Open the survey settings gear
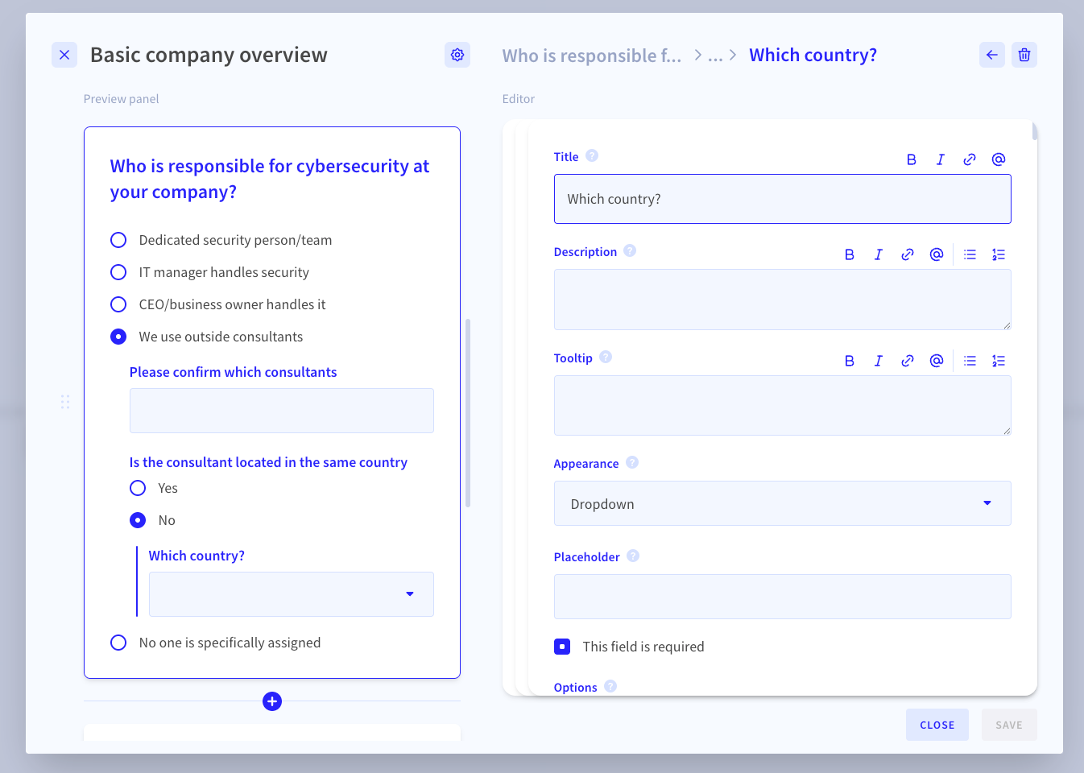 point(457,54)
